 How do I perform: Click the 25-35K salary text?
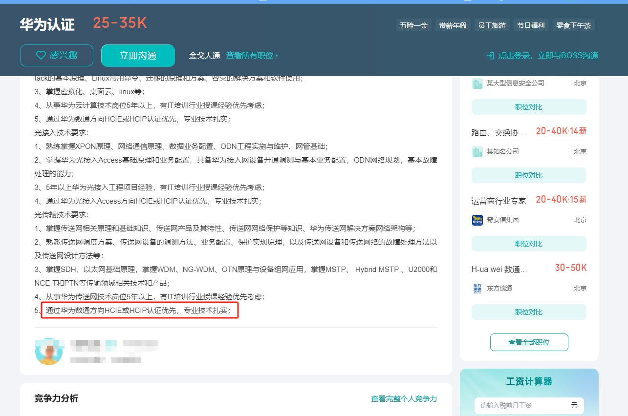point(120,23)
